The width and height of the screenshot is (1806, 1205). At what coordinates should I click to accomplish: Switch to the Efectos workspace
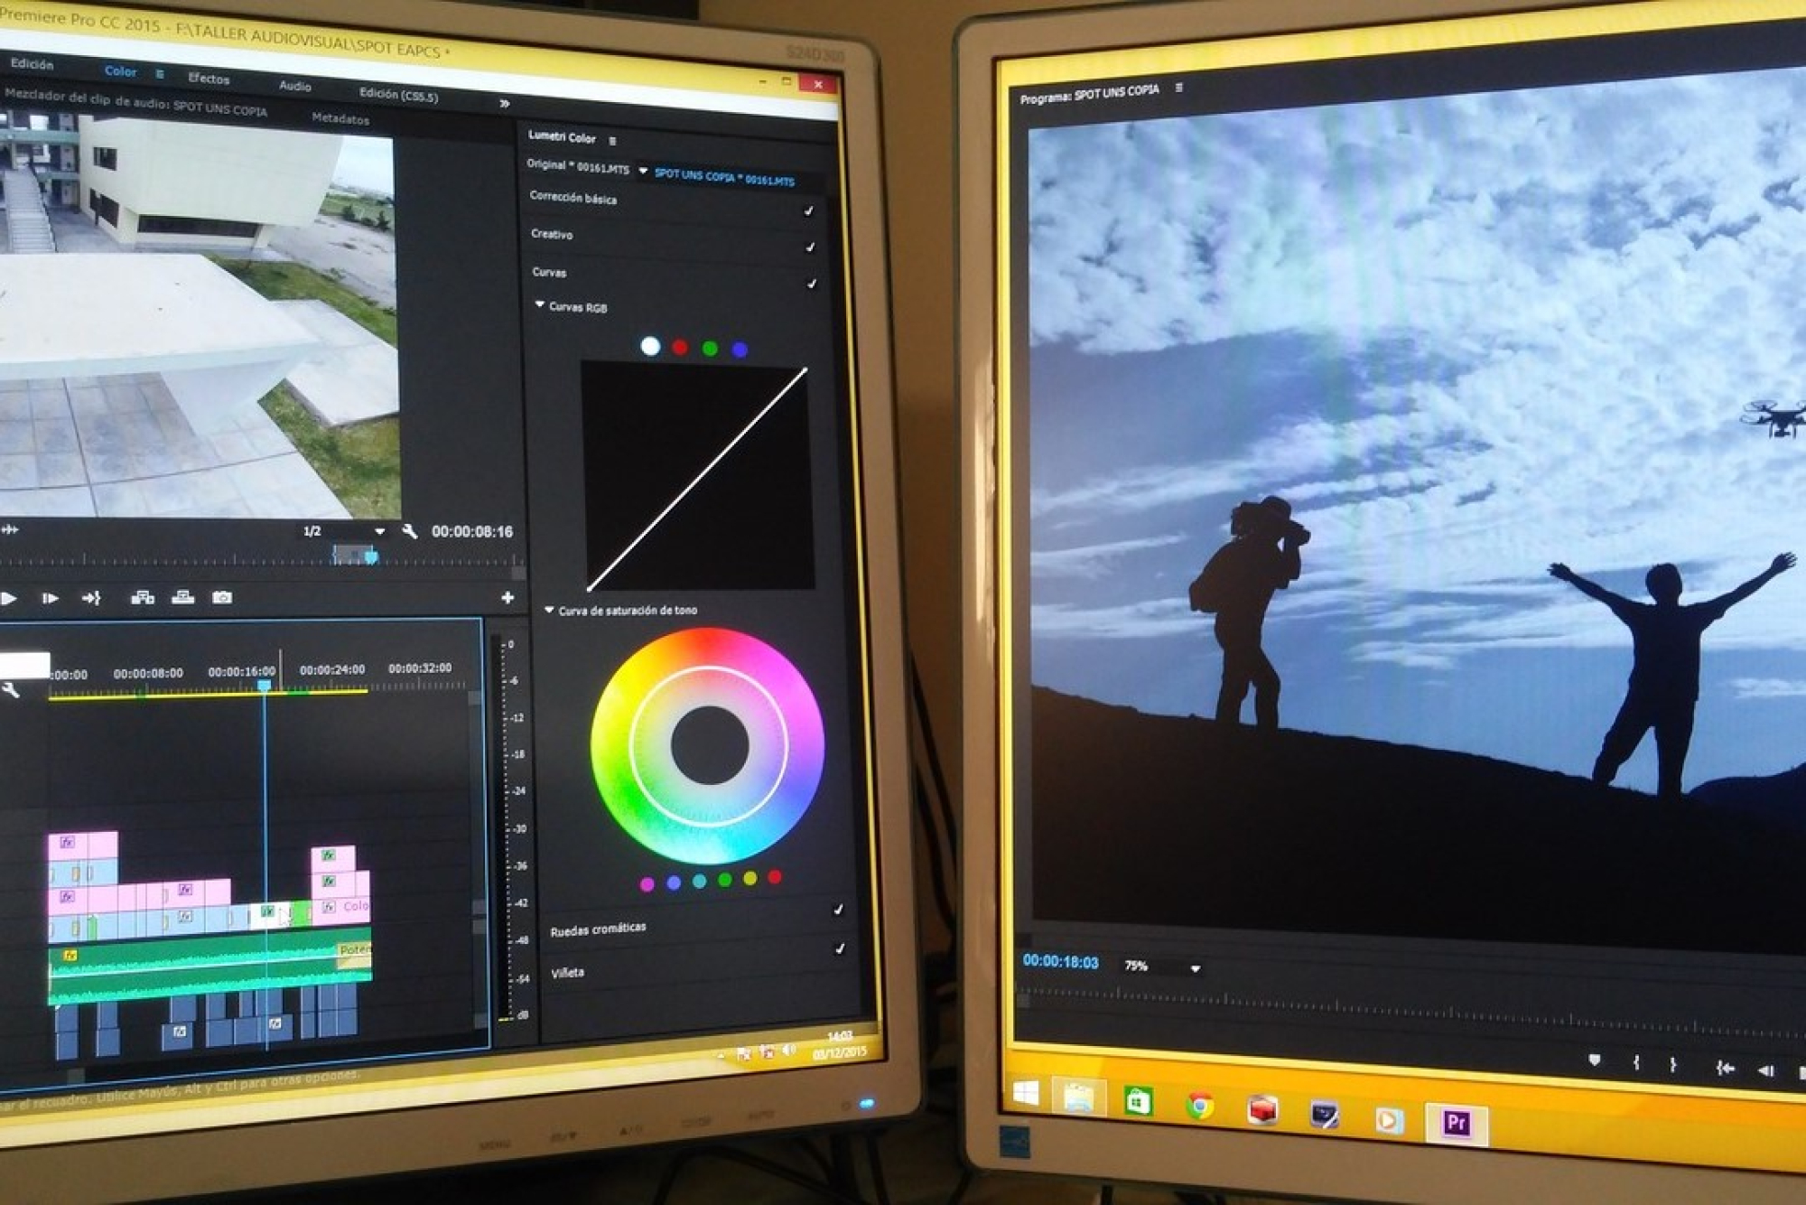pyautogui.click(x=209, y=79)
